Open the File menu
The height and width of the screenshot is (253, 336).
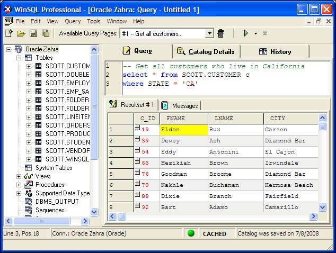coord(20,21)
